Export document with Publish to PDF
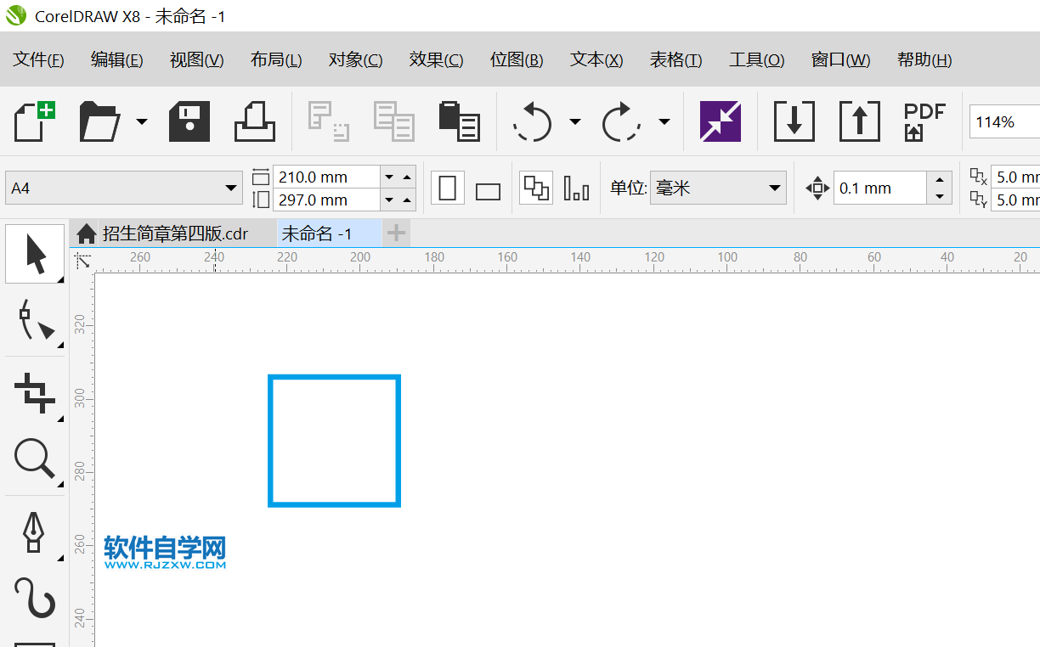The height and width of the screenshot is (647, 1040). pyautogui.click(x=924, y=121)
